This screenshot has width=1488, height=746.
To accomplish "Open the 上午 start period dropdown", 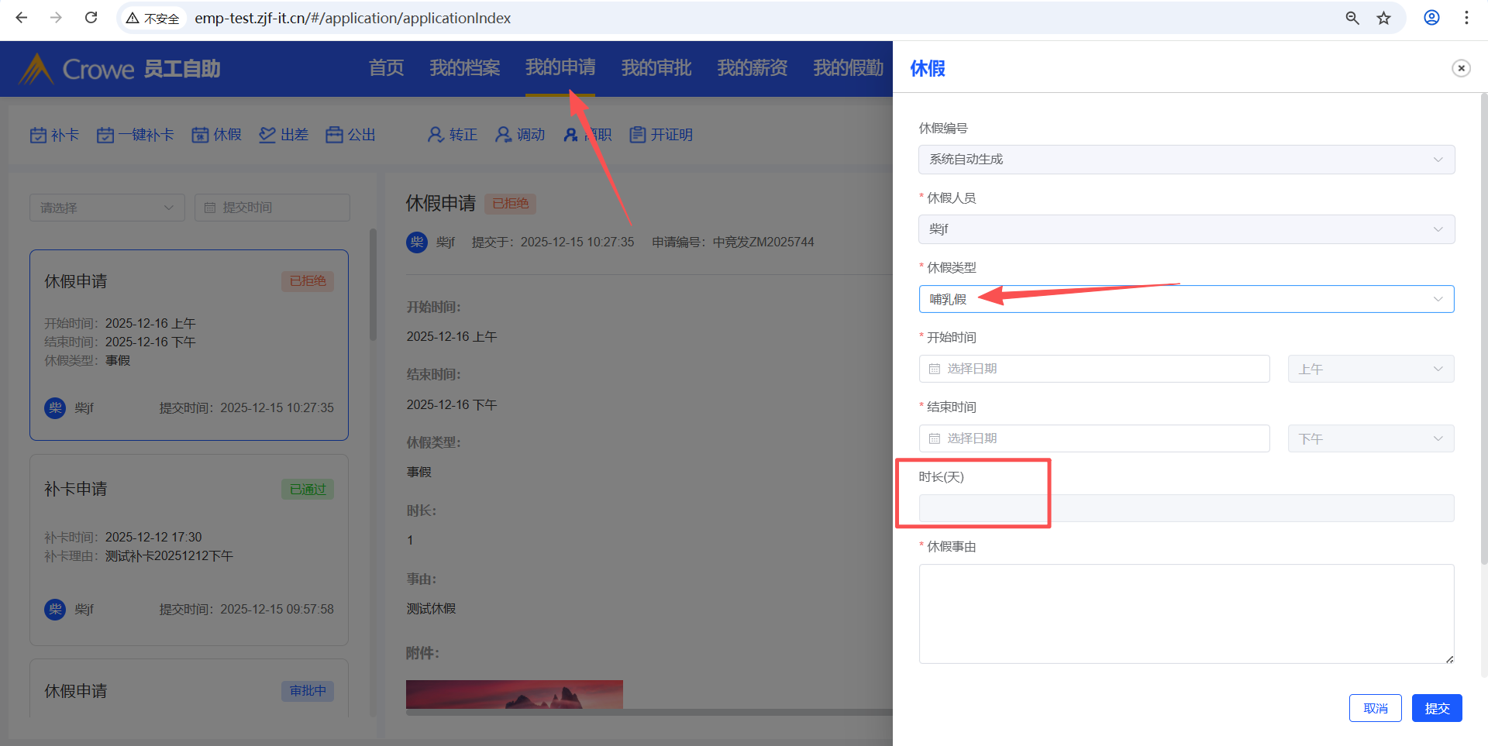I will click(1371, 369).
